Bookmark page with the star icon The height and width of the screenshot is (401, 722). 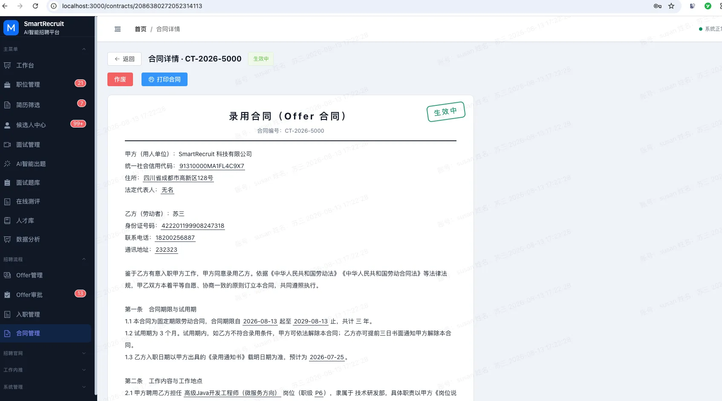(671, 6)
